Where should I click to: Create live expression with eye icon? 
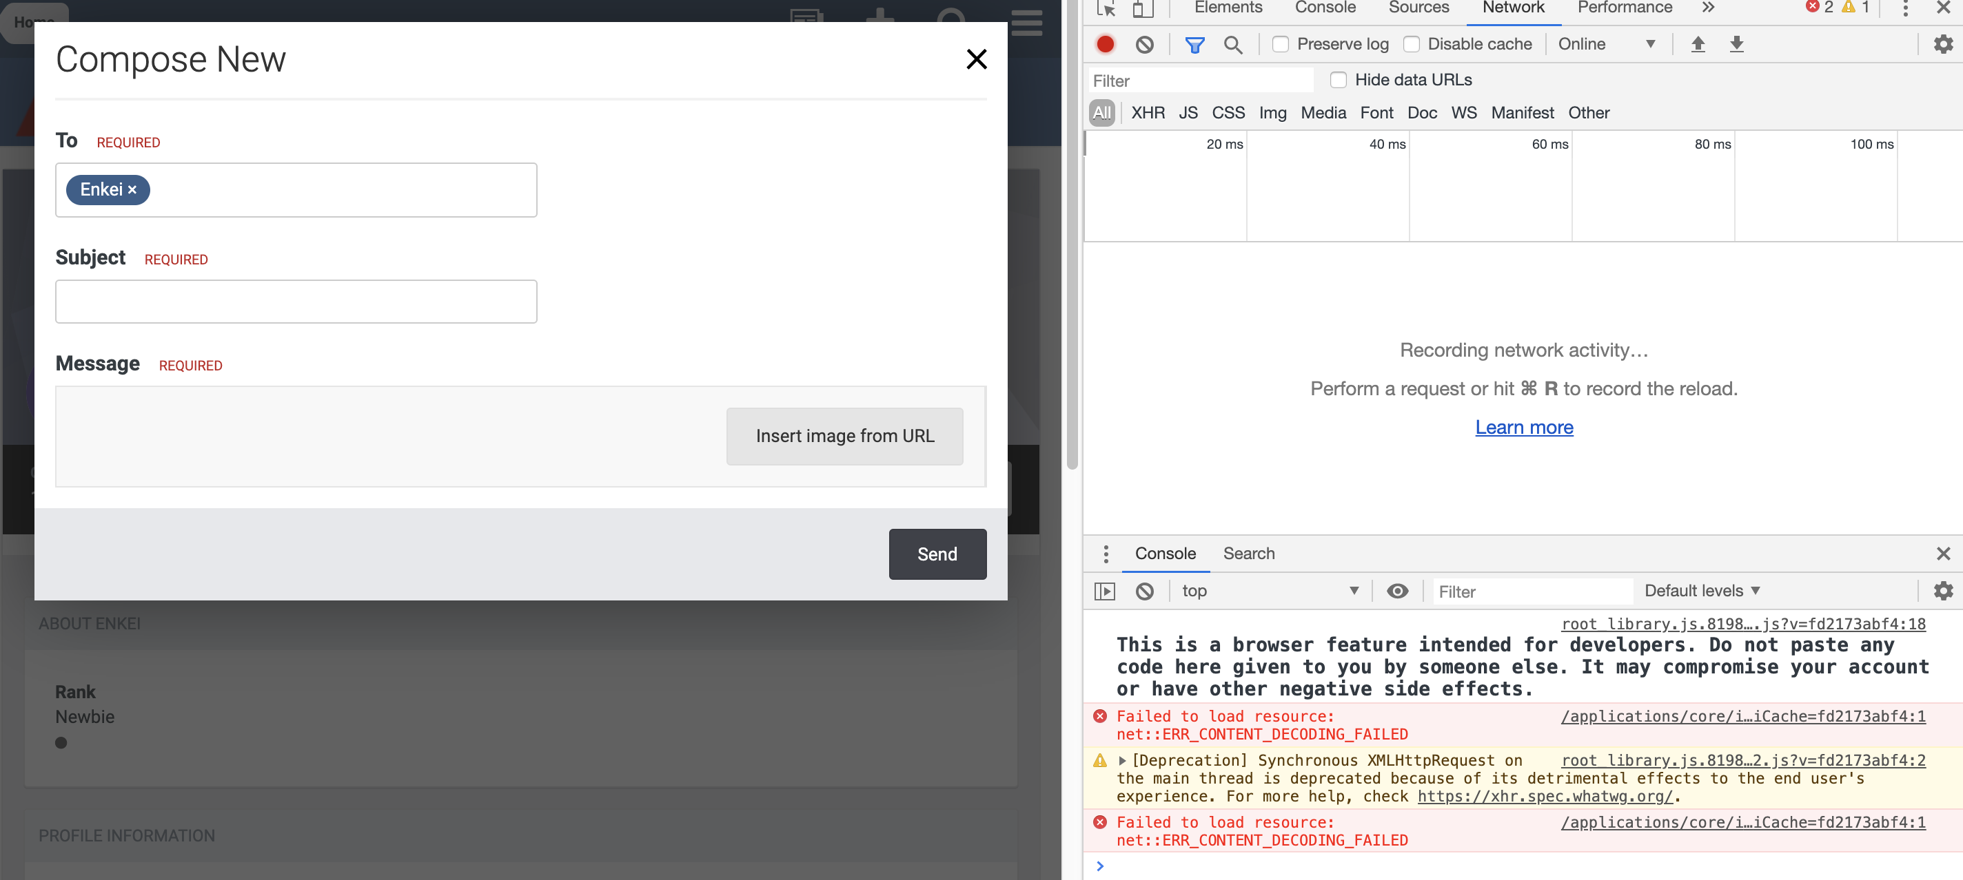pyautogui.click(x=1397, y=591)
